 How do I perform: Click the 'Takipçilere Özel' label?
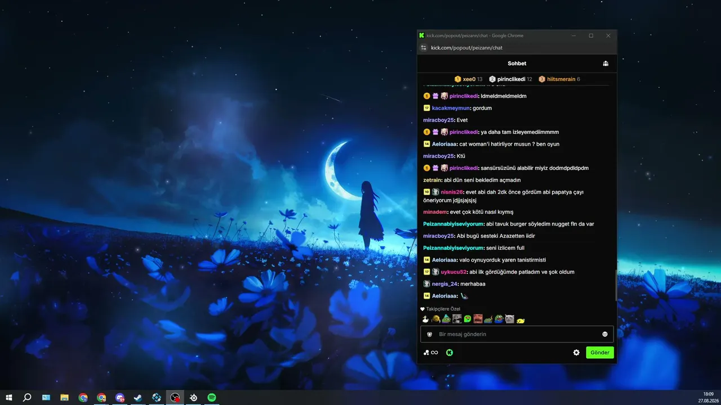point(443,309)
